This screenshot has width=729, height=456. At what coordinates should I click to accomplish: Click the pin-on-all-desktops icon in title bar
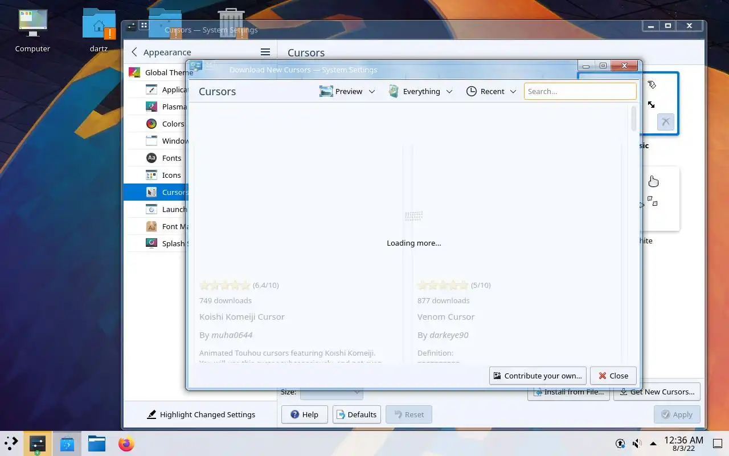144,26
